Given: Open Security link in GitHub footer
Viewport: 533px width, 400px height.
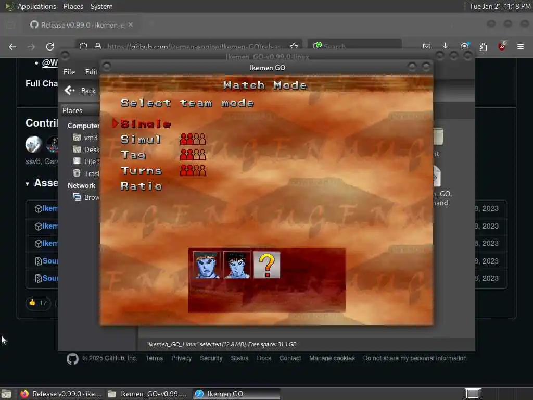Looking at the screenshot, I should (x=211, y=358).
